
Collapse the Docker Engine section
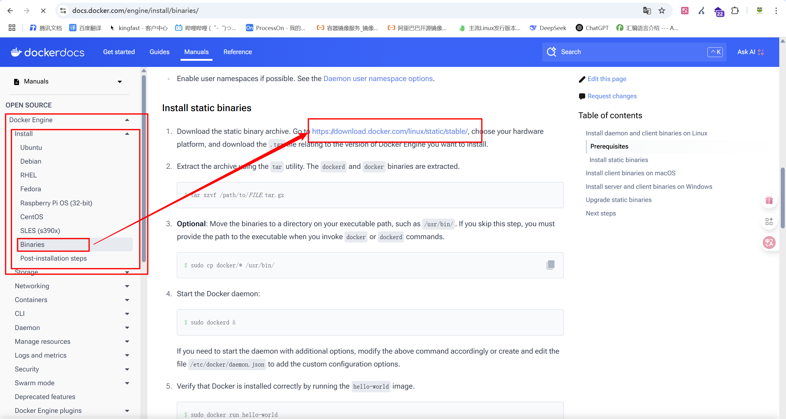pyautogui.click(x=127, y=120)
